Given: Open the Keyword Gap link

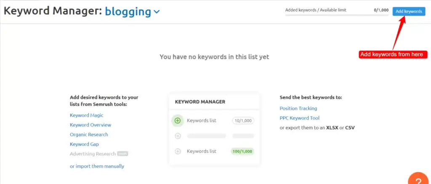Looking at the screenshot, I should [x=84, y=144].
